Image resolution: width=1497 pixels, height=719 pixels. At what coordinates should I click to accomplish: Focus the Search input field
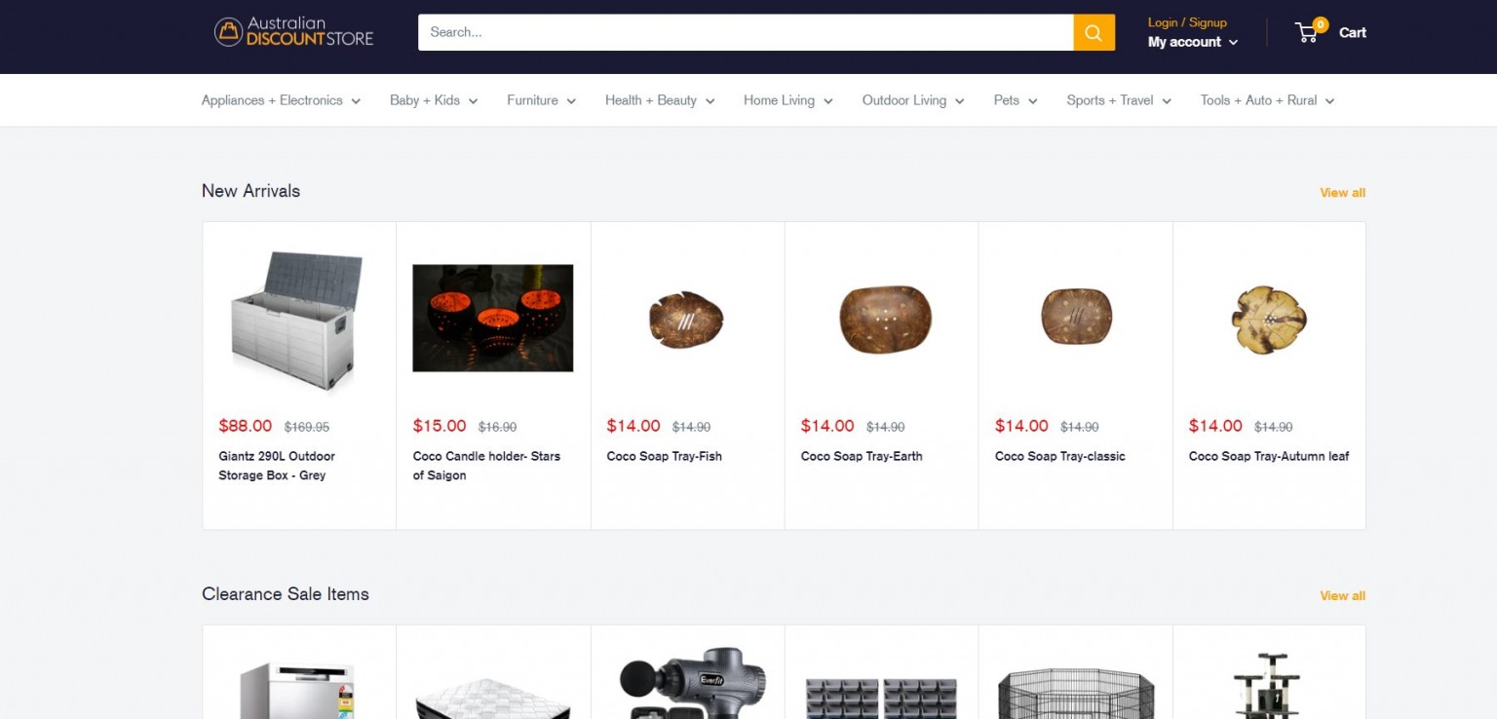[x=746, y=32]
